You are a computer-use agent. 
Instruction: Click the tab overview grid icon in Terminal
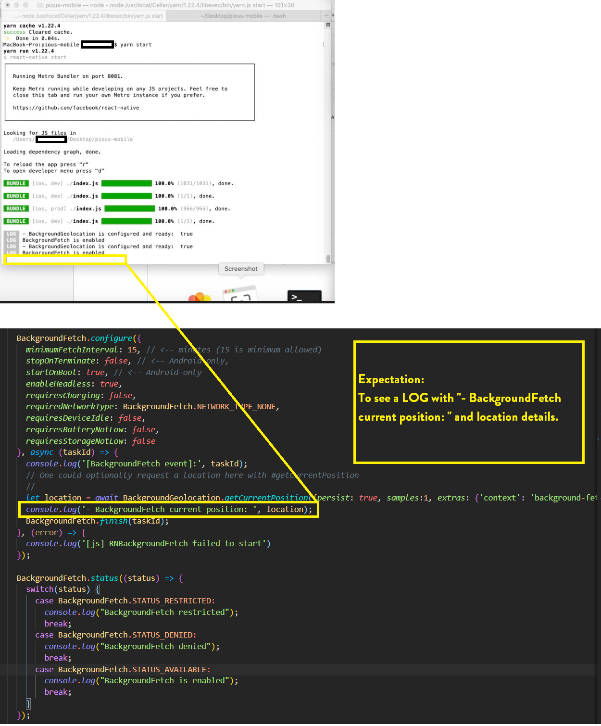pyautogui.click(x=327, y=24)
